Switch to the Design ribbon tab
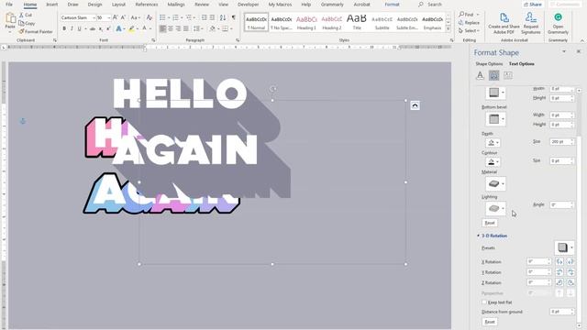 pyautogui.click(x=94, y=5)
